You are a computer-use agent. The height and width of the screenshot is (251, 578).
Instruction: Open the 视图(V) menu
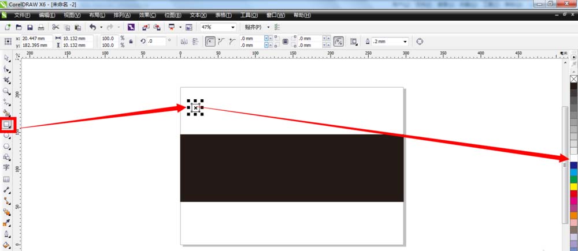[x=72, y=16]
